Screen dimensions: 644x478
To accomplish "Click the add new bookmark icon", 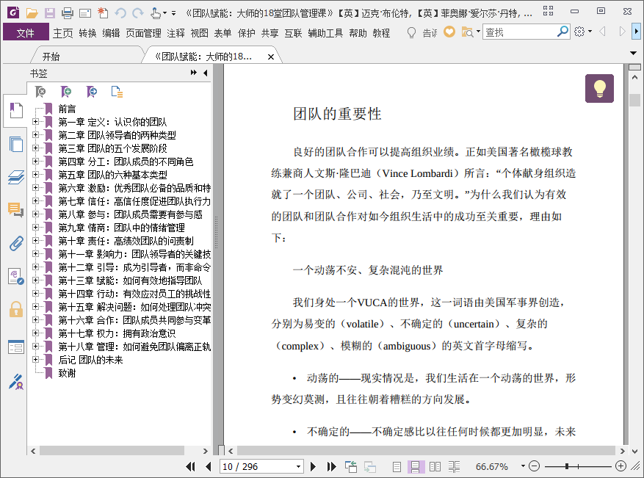I will (x=65, y=92).
